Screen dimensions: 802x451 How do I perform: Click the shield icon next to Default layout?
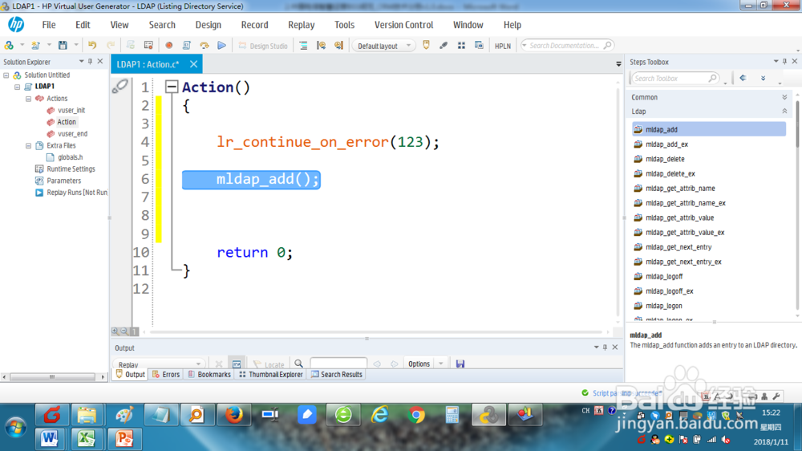click(426, 46)
